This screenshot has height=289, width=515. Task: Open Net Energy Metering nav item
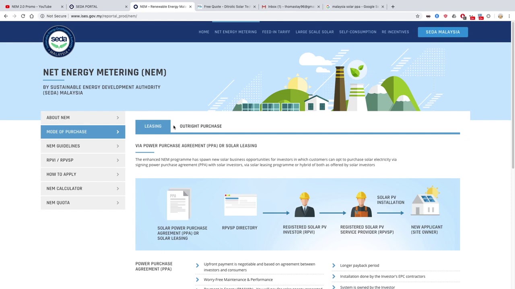tap(236, 32)
